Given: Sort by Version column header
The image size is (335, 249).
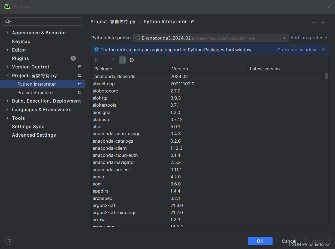Looking at the screenshot, I should [208, 69].
